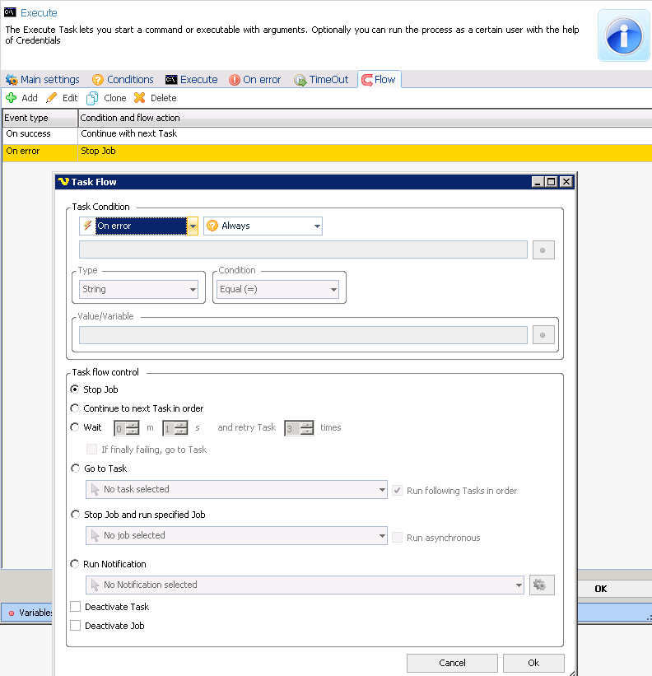Click the Edit pencil icon

pos(52,98)
